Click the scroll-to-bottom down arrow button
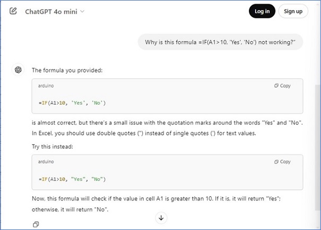The image size is (321, 230). (161, 218)
